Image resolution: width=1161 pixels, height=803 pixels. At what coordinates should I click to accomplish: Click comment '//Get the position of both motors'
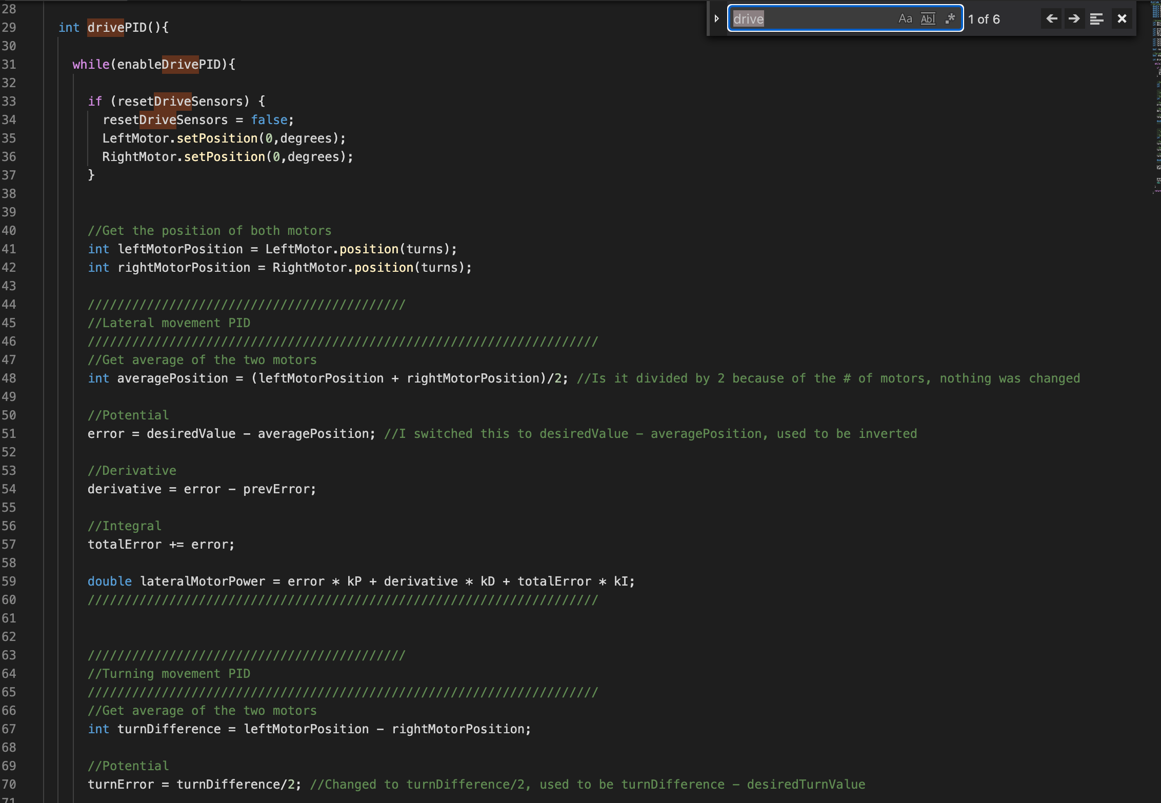point(209,230)
